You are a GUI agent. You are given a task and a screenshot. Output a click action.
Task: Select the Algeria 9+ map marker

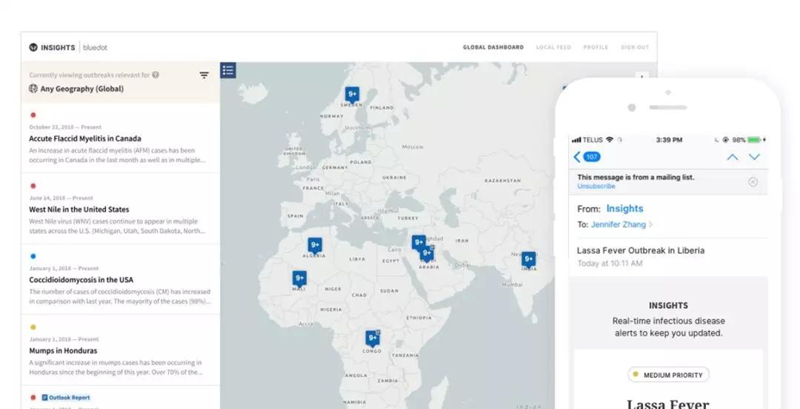pos(316,245)
